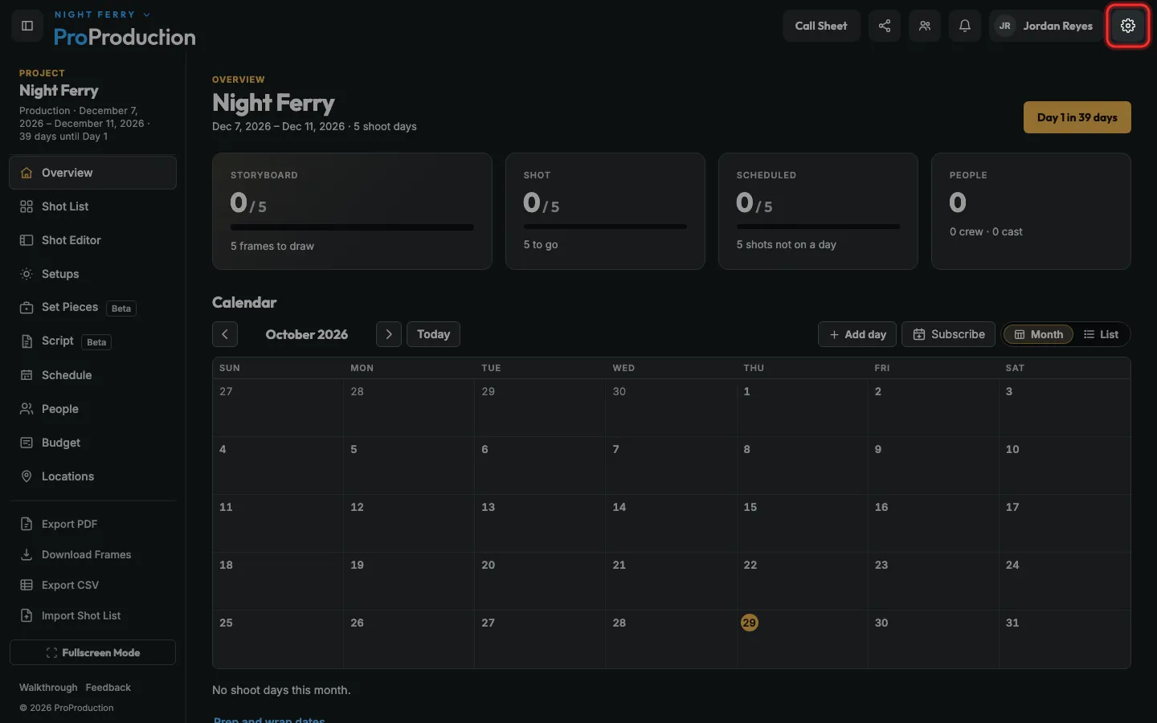
Task: Open the Call Sheet
Action: 821,26
